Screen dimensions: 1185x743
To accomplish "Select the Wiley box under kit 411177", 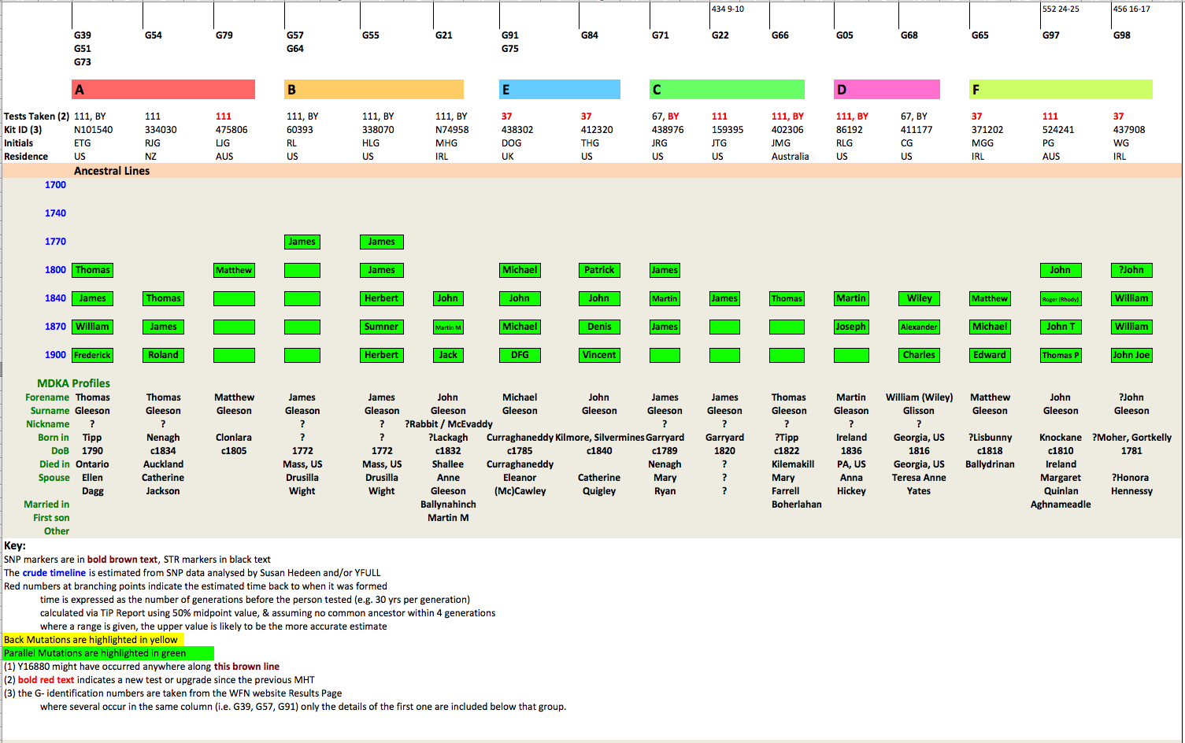I will pos(919,298).
